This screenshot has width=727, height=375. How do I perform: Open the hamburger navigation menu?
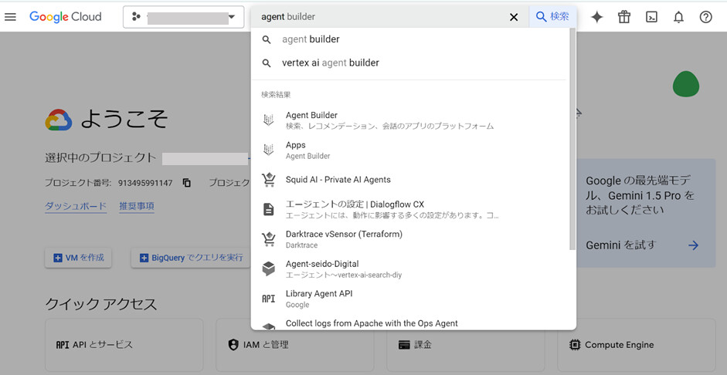(11, 17)
